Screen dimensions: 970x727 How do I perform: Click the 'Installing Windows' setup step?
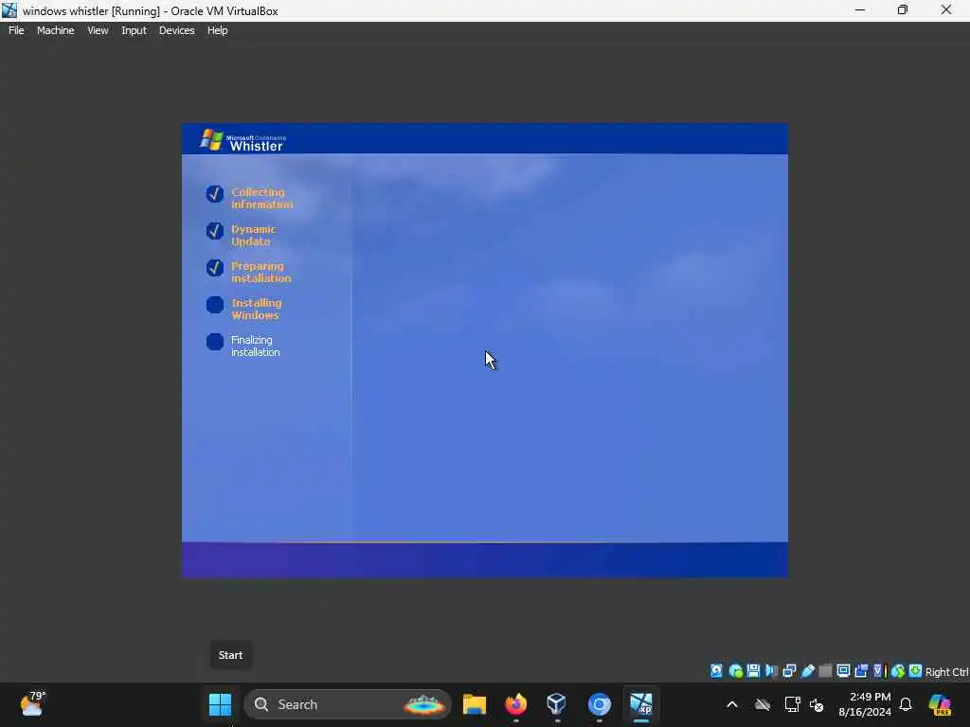[243, 310]
